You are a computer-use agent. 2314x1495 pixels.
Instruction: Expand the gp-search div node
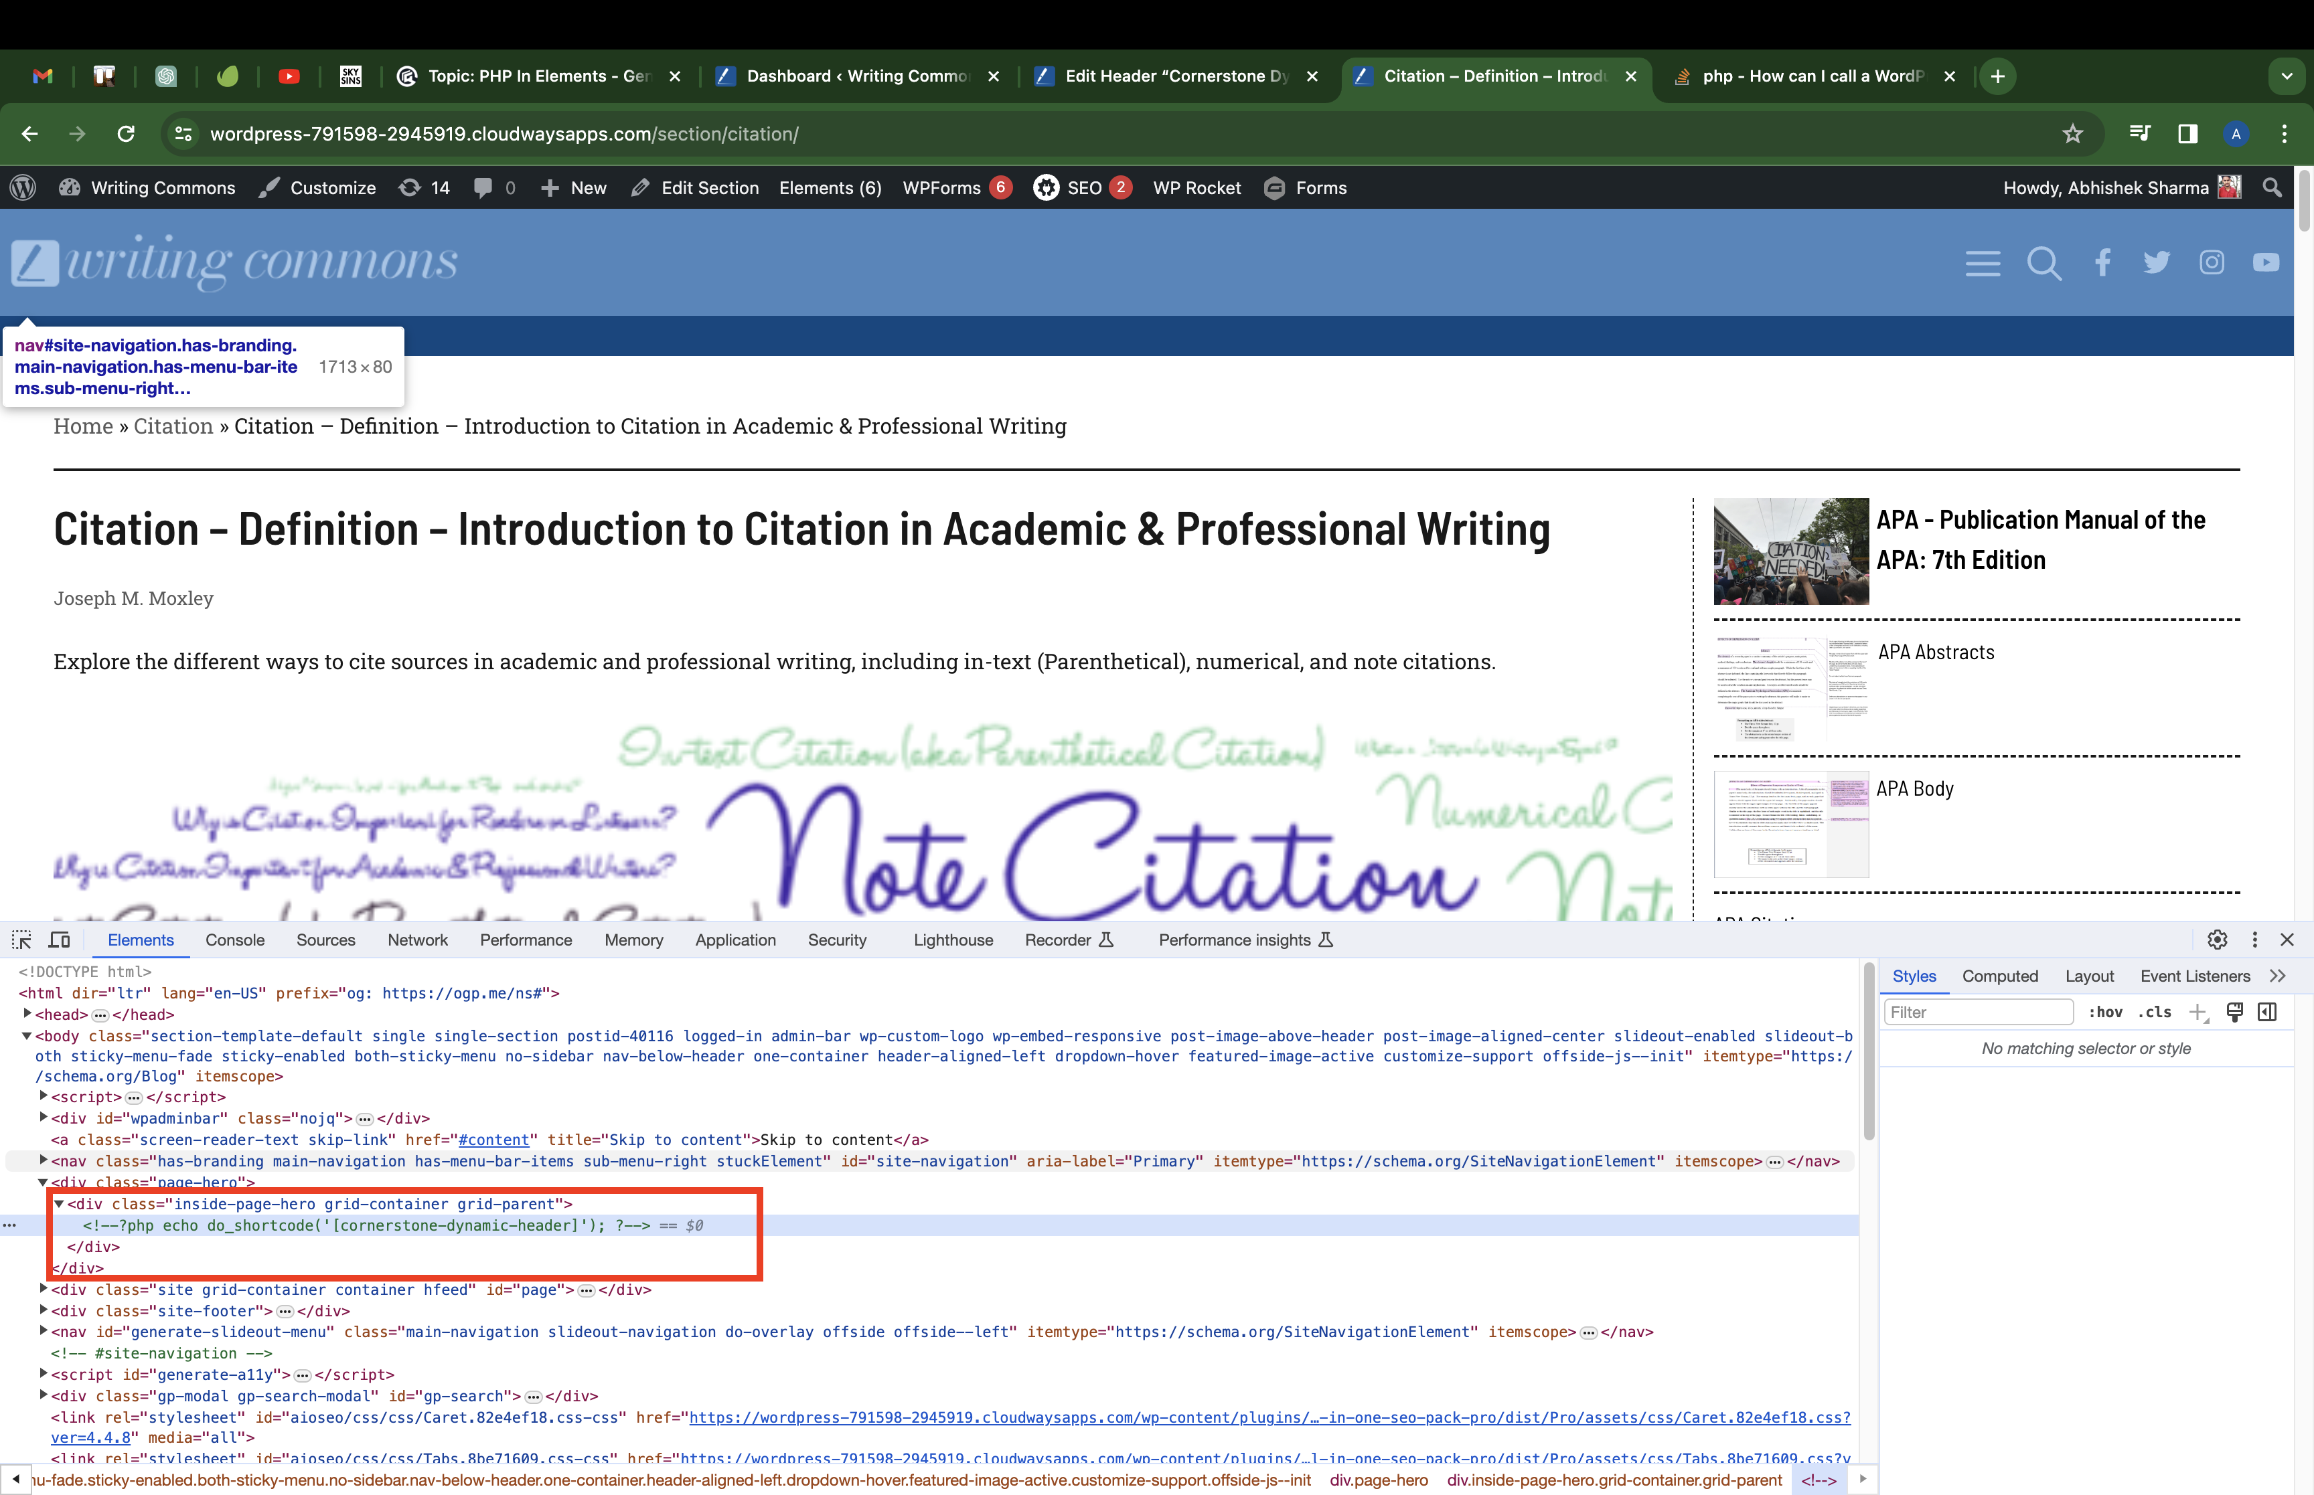[x=43, y=1395]
